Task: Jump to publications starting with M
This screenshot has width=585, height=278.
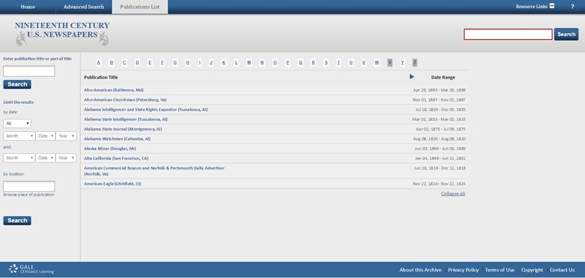Action: [249, 62]
